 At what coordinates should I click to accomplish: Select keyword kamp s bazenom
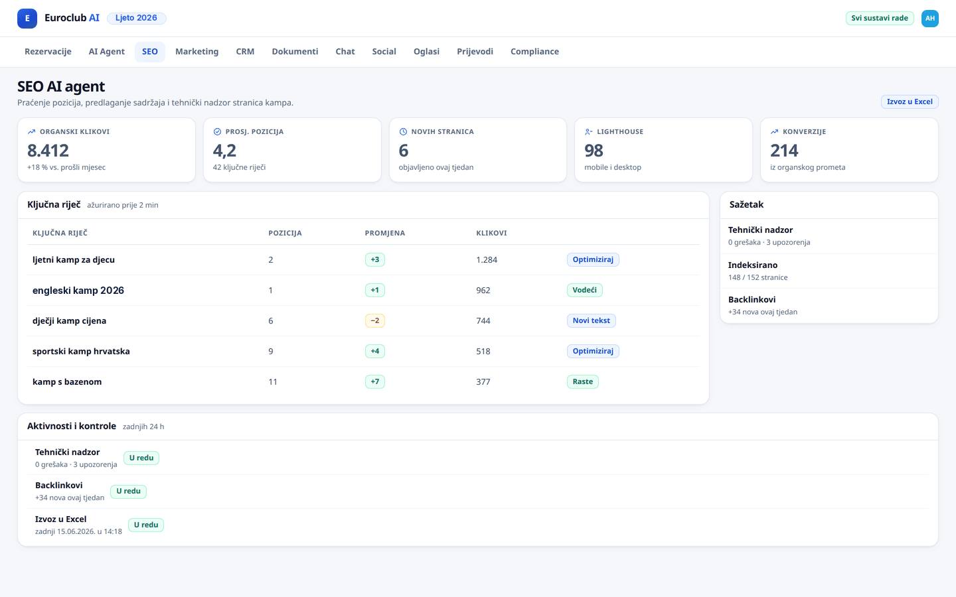coord(67,382)
